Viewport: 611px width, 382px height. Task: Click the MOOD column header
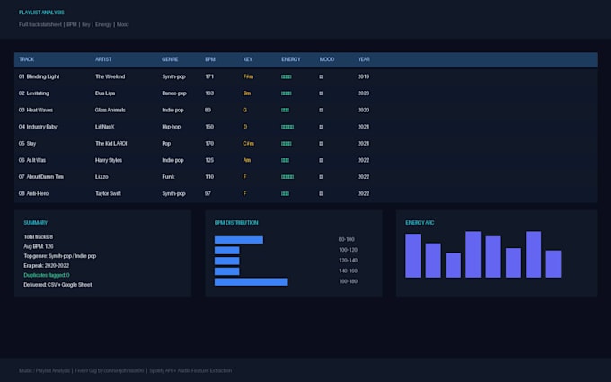pyautogui.click(x=327, y=59)
